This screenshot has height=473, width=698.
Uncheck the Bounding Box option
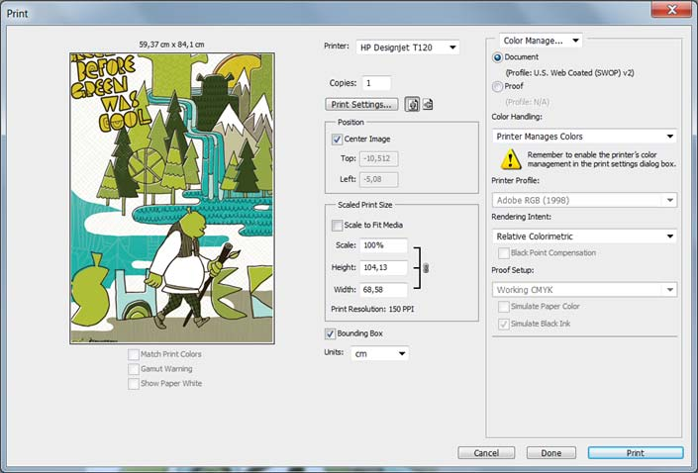point(330,333)
